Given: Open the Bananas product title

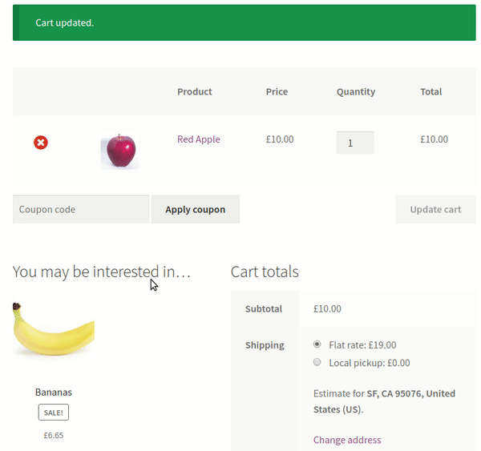Looking at the screenshot, I should tap(54, 393).
